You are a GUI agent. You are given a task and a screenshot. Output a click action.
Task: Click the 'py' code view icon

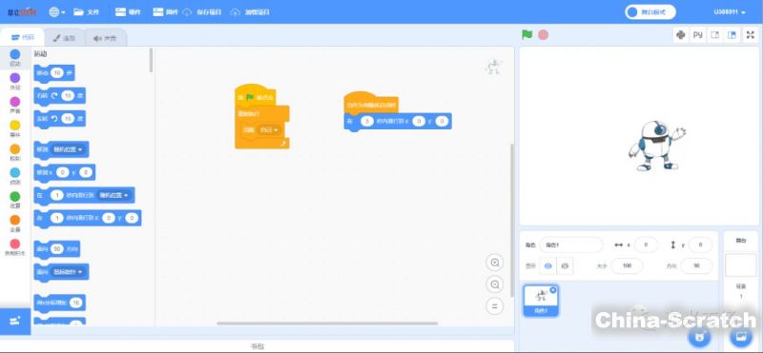[x=698, y=35]
